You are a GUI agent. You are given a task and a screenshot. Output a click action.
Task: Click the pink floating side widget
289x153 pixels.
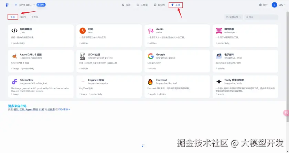click(x=286, y=113)
